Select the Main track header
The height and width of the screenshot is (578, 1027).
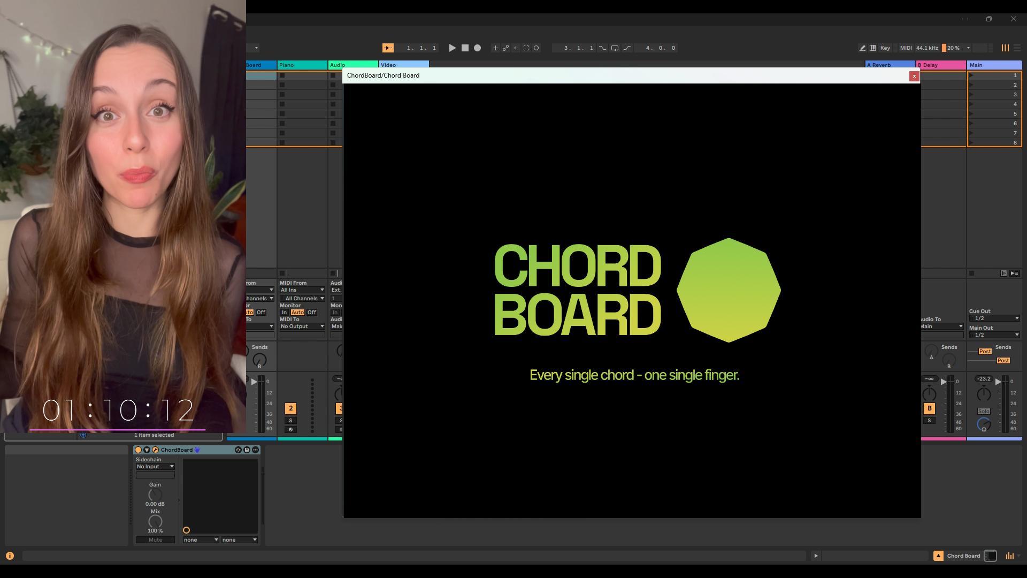[994, 65]
